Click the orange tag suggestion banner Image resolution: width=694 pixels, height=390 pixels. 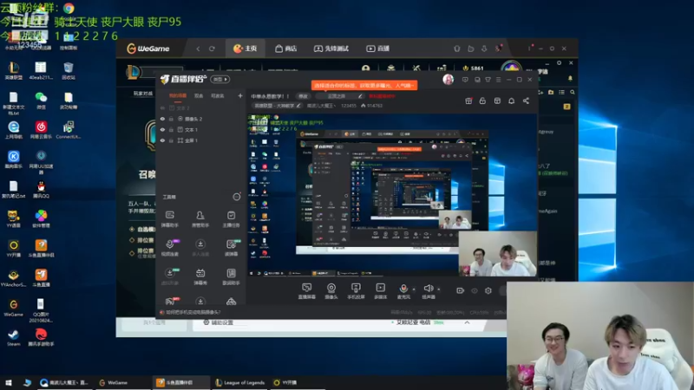click(x=364, y=85)
